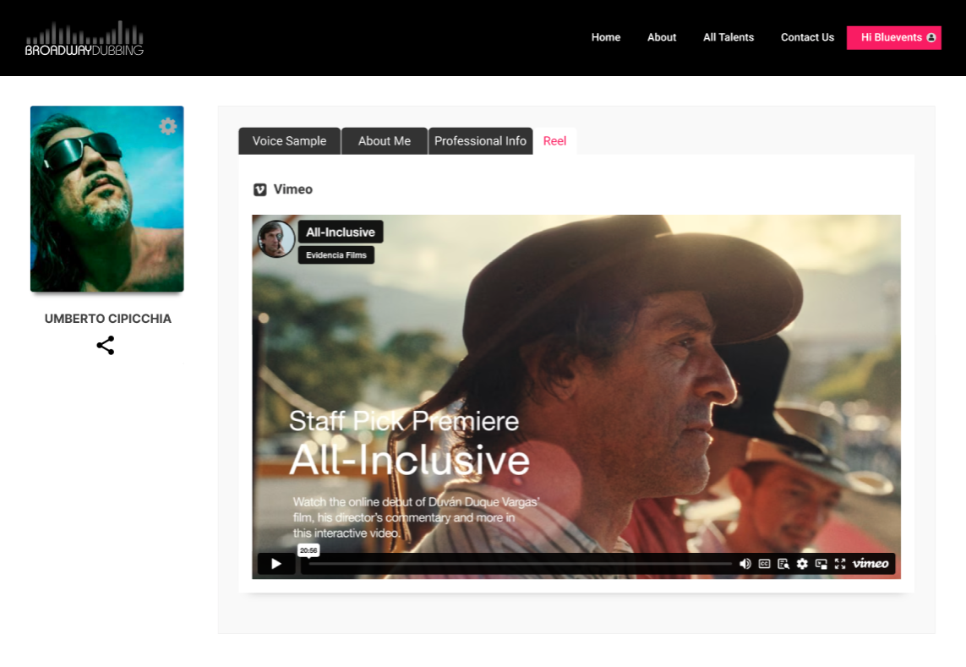The height and width of the screenshot is (667, 966).
Task: Open the video transcript panel
Action: [x=783, y=563]
